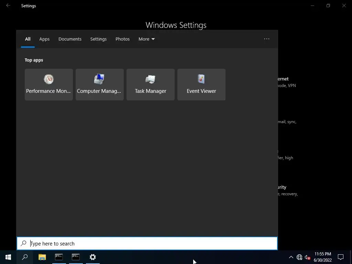352x264 pixels.
Task: Minimize the Settings window
Action: [312, 5]
